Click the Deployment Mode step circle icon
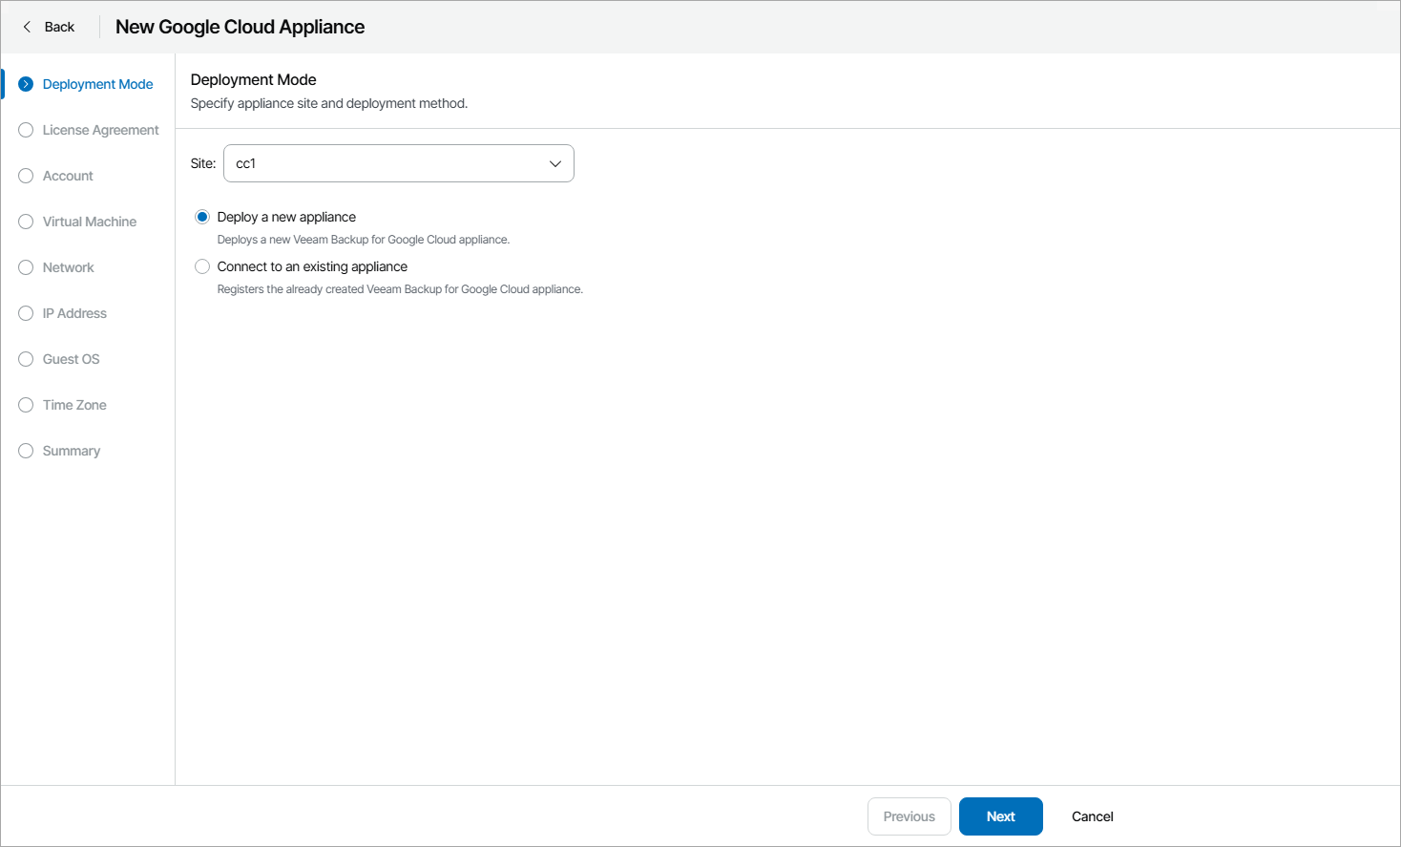Screen dimensions: 1401x847 tap(26, 84)
